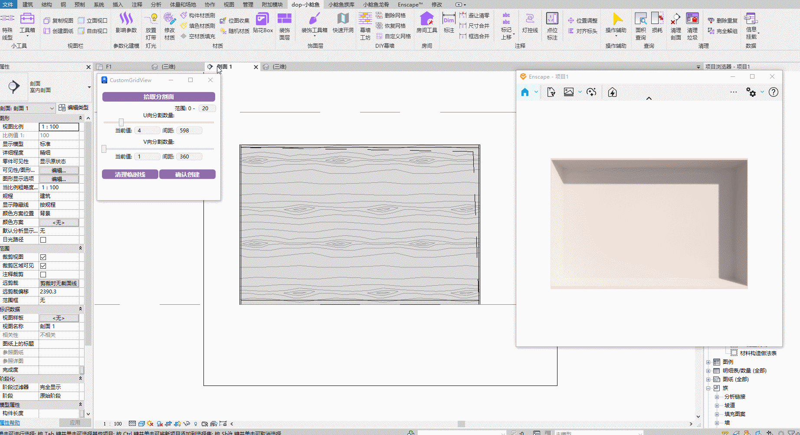Open Enscape settings gear icon
This screenshot has height=435, width=800.
[x=751, y=92]
